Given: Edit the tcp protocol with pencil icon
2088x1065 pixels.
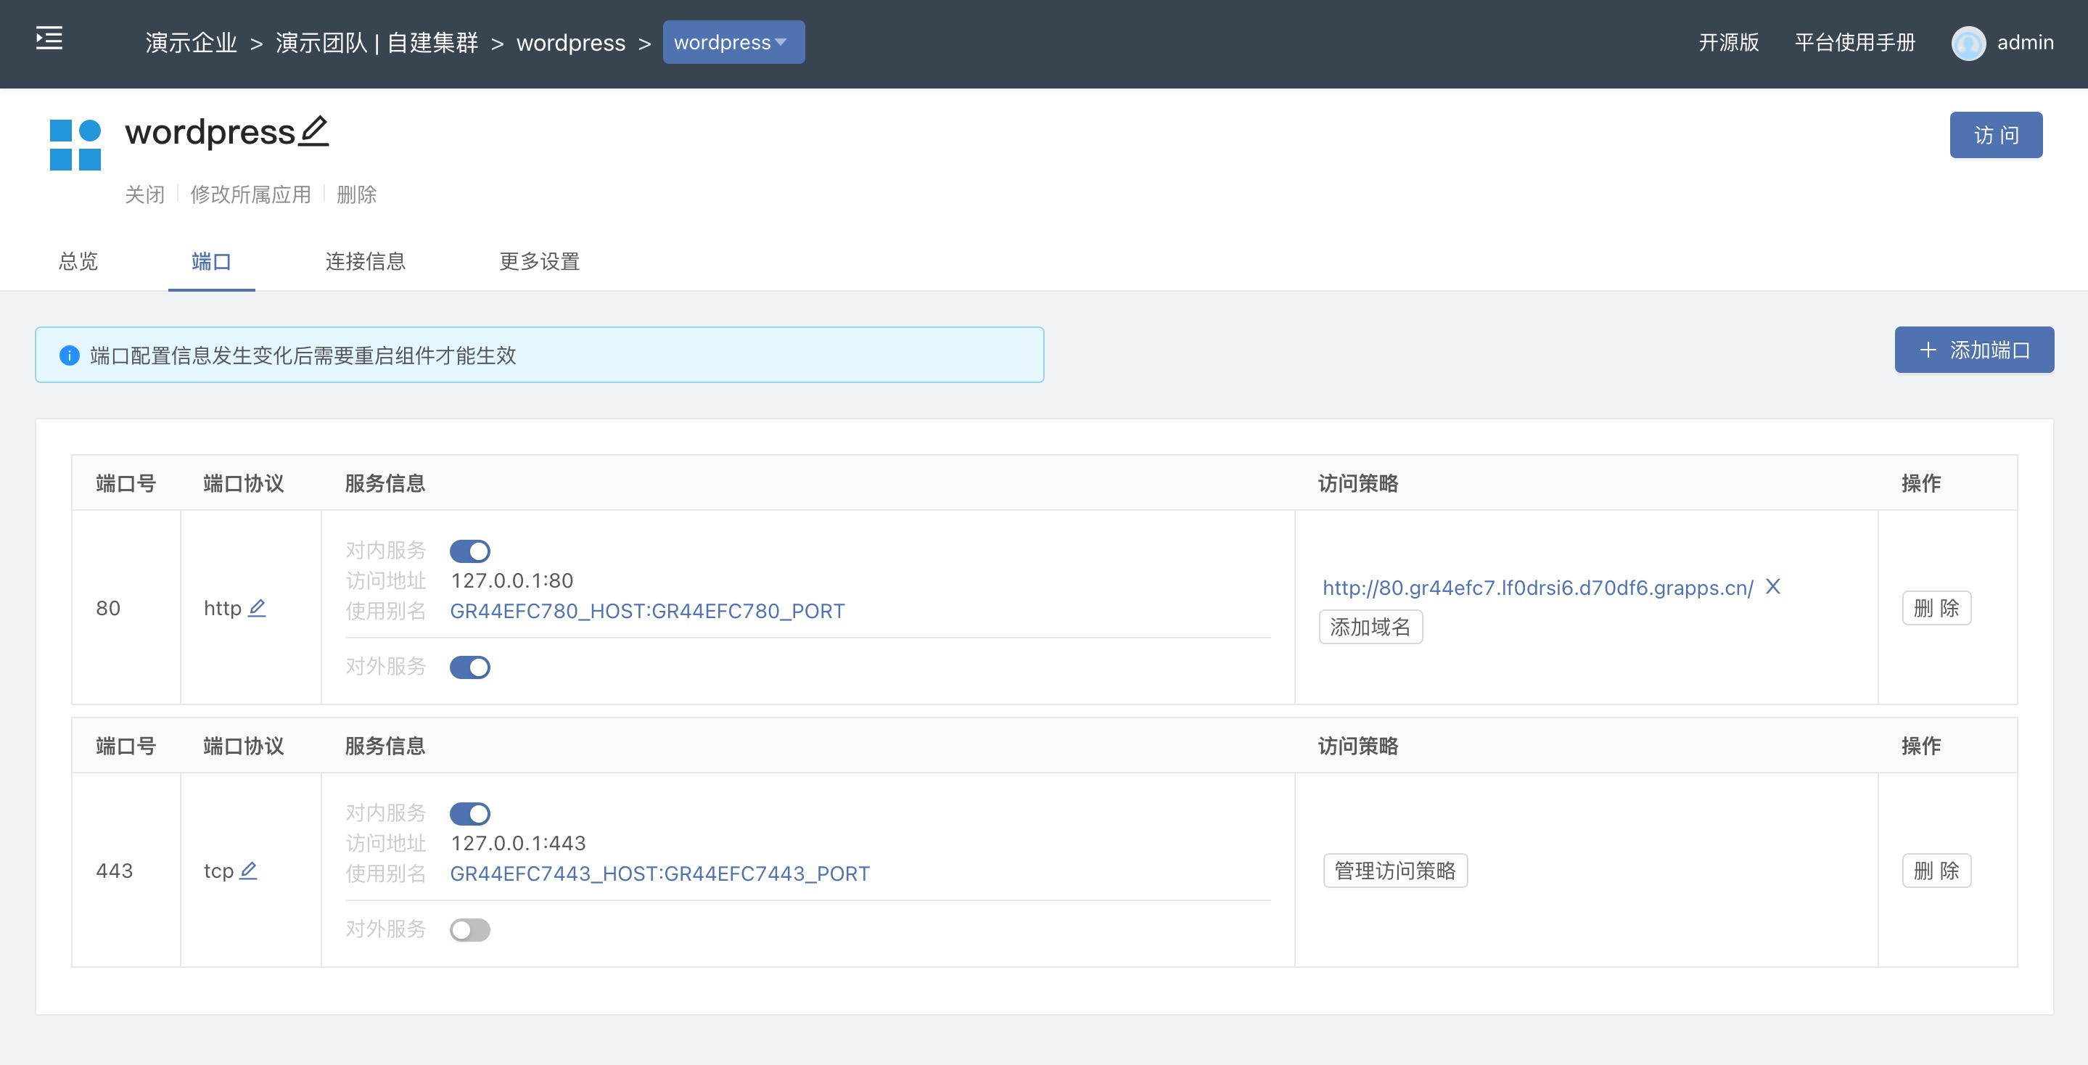Looking at the screenshot, I should point(249,871).
